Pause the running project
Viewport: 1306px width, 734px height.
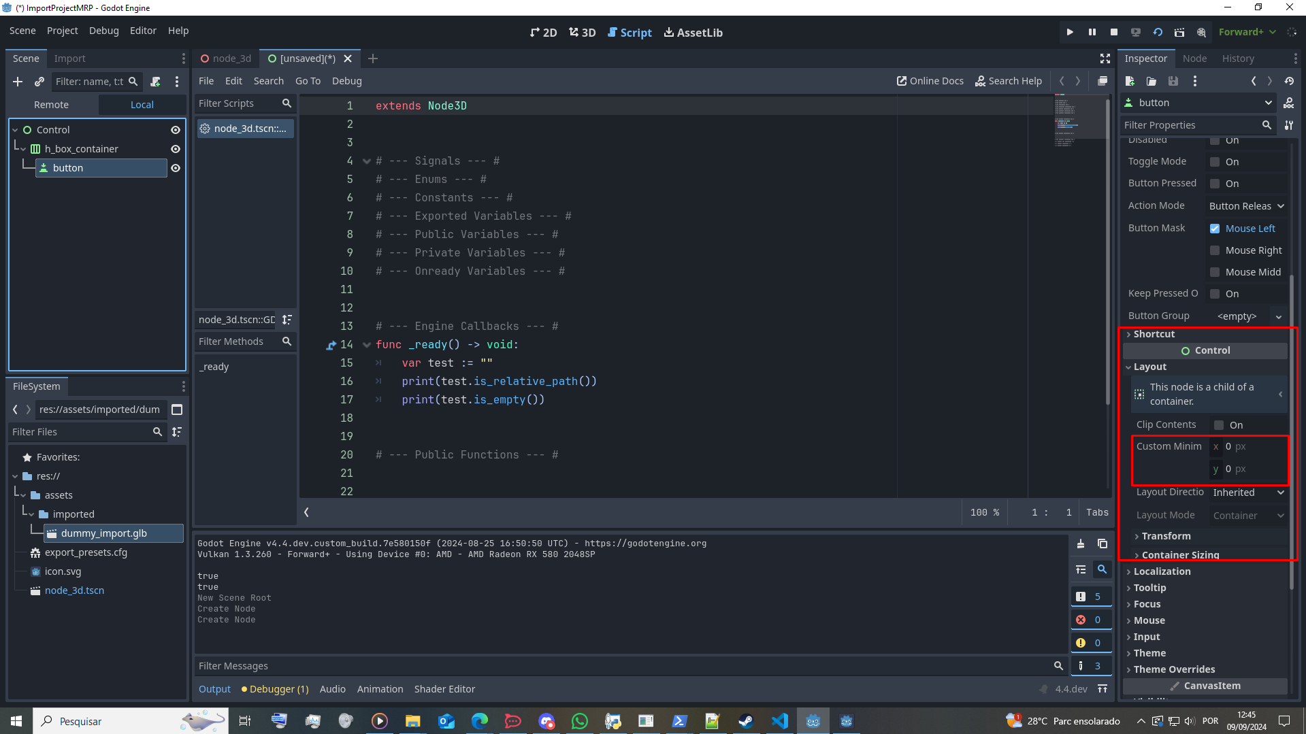[x=1092, y=32]
